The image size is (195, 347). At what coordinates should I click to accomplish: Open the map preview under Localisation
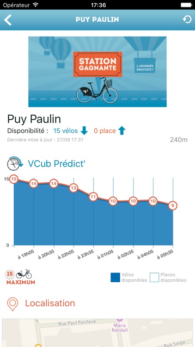pyautogui.click(x=97, y=333)
